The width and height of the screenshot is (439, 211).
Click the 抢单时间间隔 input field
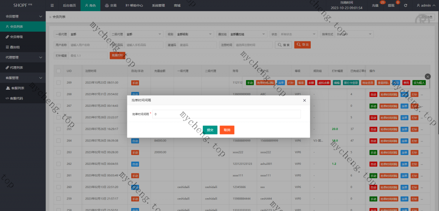pyautogui.click(x=226, y=114)
